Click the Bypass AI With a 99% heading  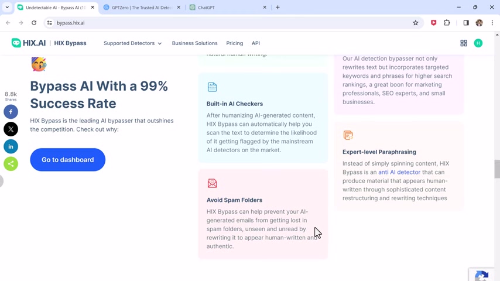(99, 95)
